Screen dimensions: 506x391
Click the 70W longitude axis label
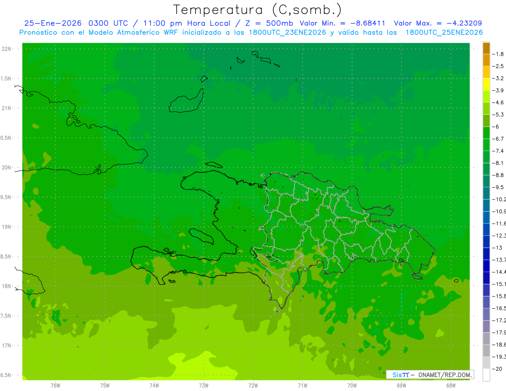click(x=352, y=385)
